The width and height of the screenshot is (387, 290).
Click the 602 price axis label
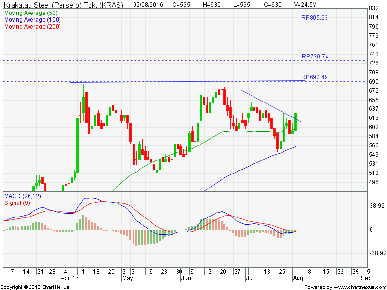point(373,127)
